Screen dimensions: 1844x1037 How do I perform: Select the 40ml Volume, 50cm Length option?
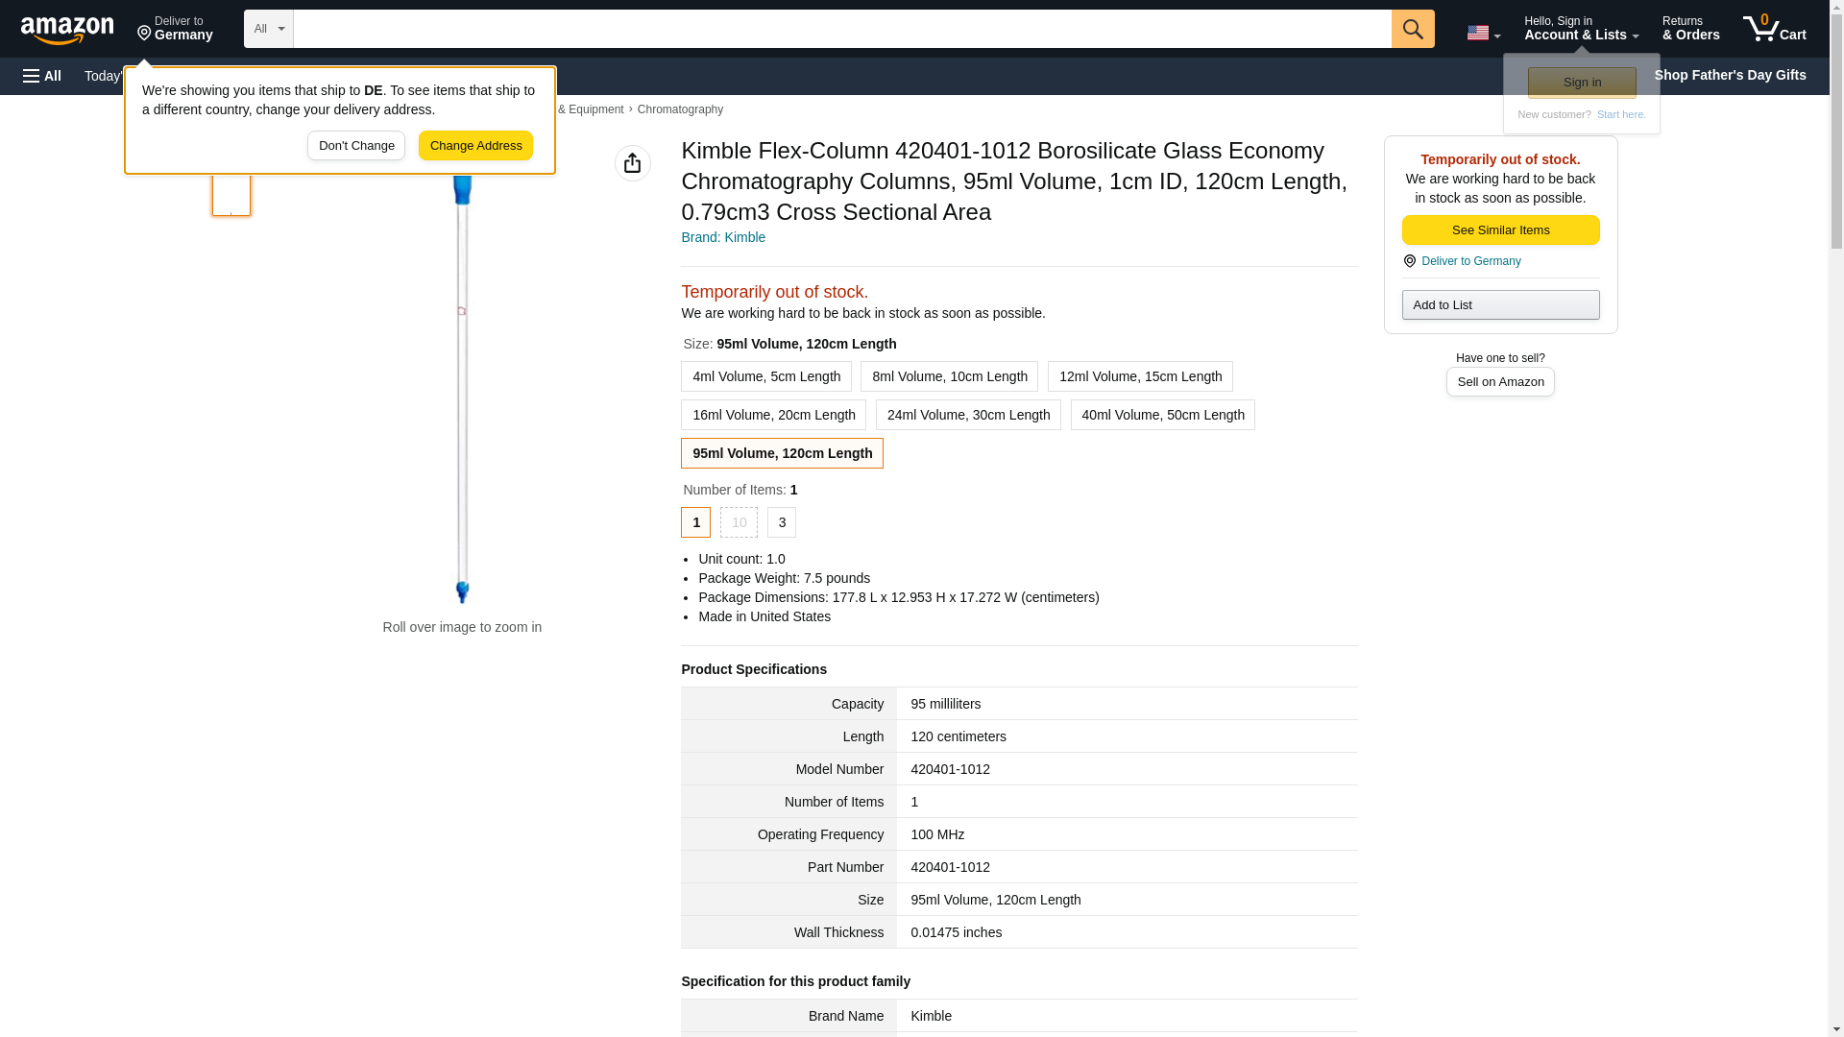pos(1162,415)
